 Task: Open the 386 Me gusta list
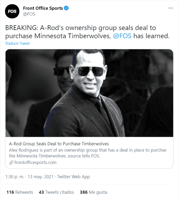(93, 192)
